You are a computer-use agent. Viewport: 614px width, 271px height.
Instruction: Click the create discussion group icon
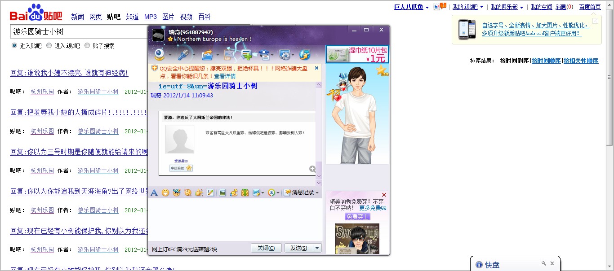pyautogui.click(x=246, y=55)
